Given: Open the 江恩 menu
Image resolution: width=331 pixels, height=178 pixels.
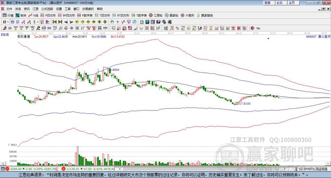Looking at the screenshot, I should coord(36,9).
